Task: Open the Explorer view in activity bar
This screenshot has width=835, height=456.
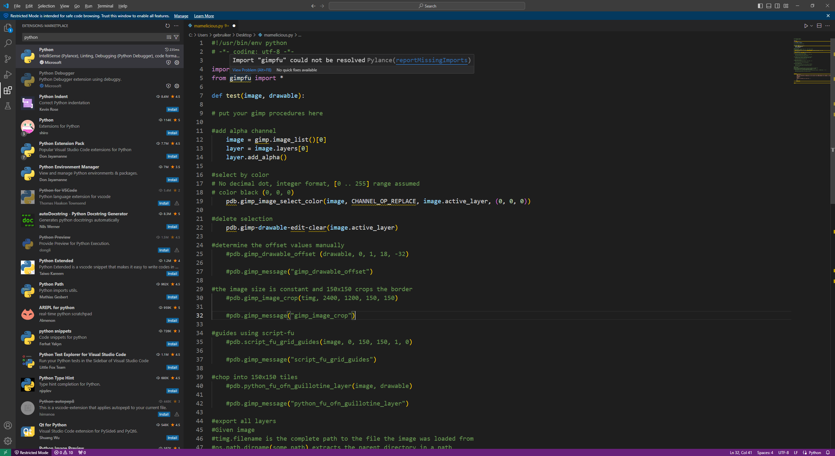Action: (x=8, y=28)
